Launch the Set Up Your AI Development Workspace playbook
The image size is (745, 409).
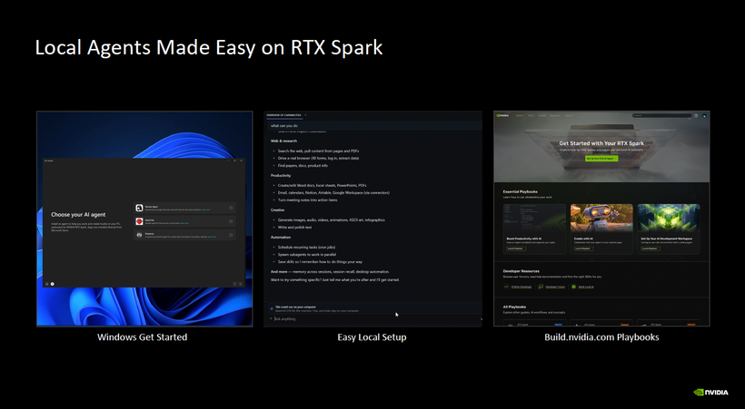coord(651,248)
